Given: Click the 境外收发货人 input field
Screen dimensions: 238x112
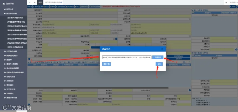Looking at the screenshot, I should [x=86, y=27].
